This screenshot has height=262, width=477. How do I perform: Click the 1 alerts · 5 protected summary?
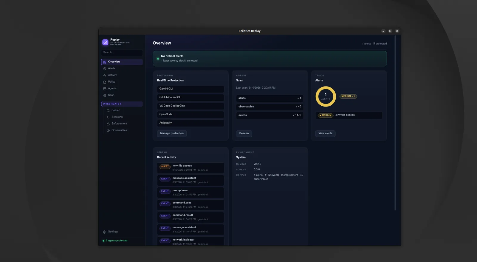click(x=374, y=44)
